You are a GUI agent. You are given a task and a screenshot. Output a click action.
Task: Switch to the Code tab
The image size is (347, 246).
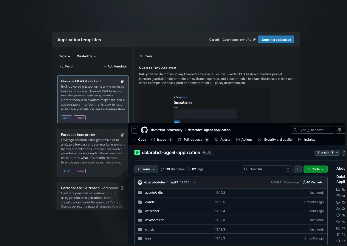coord(139,140)
